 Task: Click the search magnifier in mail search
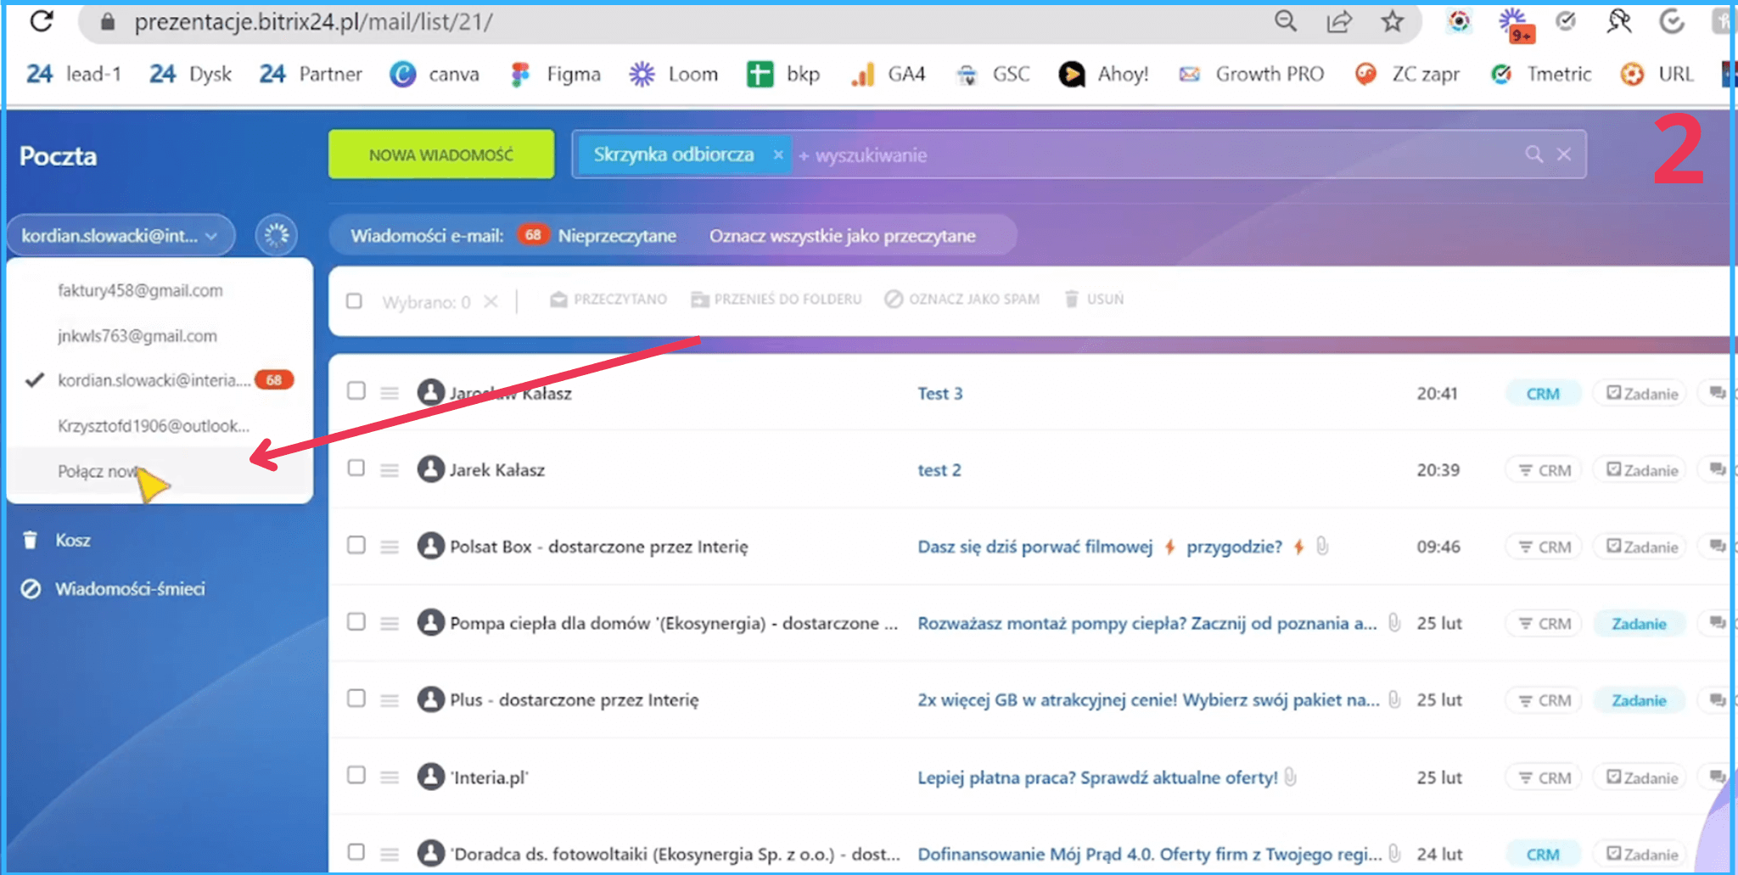coord(1533,154)
